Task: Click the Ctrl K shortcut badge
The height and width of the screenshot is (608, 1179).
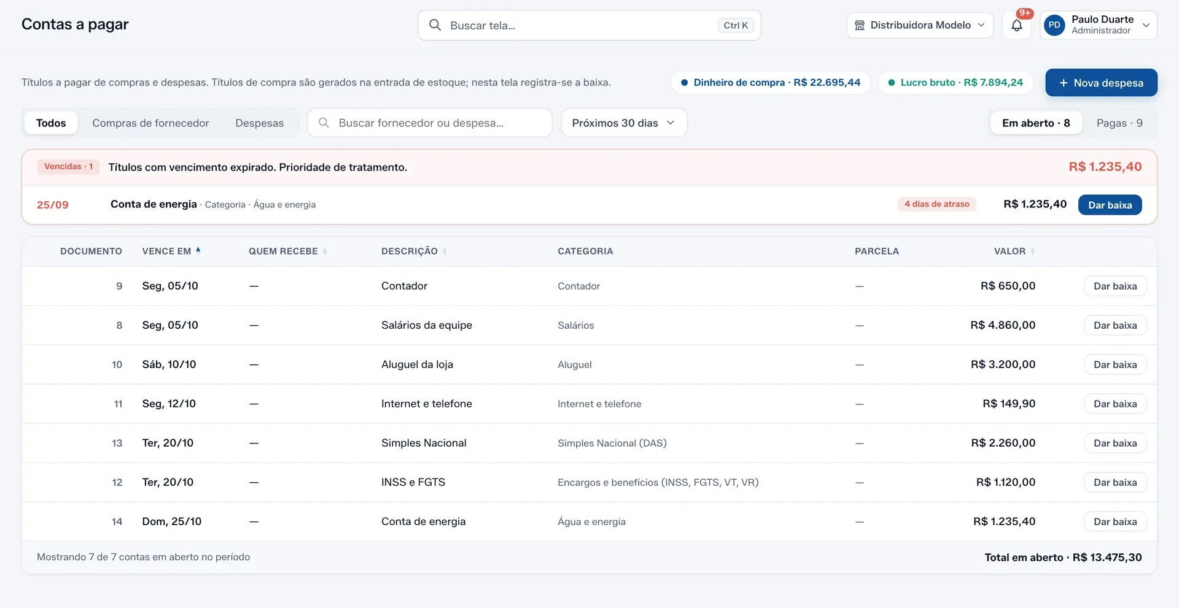Action: (736, 25)
